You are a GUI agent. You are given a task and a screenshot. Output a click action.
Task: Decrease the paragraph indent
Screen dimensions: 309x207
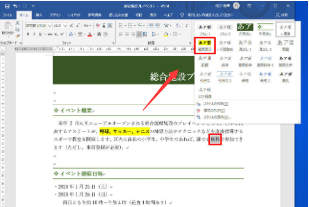pyautogui.click(x=151, y=26)
